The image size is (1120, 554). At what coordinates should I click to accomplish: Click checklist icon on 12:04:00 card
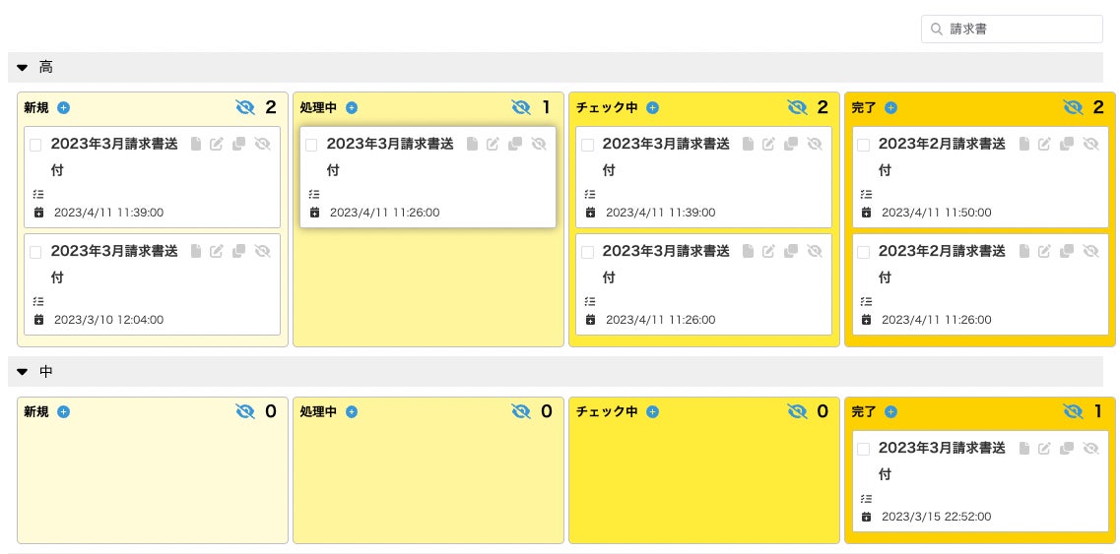pyautogui.click(x=38, y=301)
